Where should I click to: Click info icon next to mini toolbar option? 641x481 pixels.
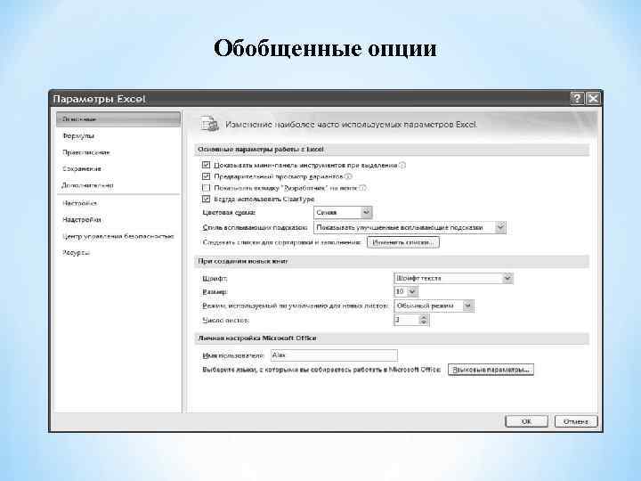tap(402, 166)
